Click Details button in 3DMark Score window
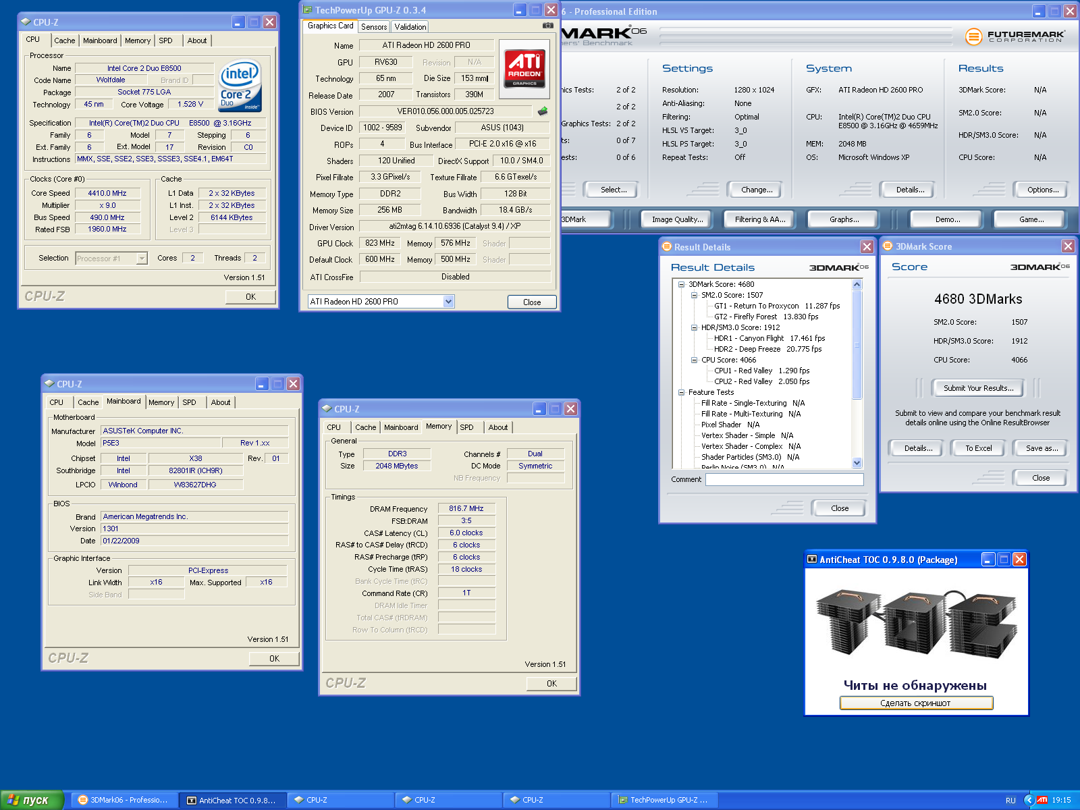This screenshot has height=810, width=1080. click(918, 448)
